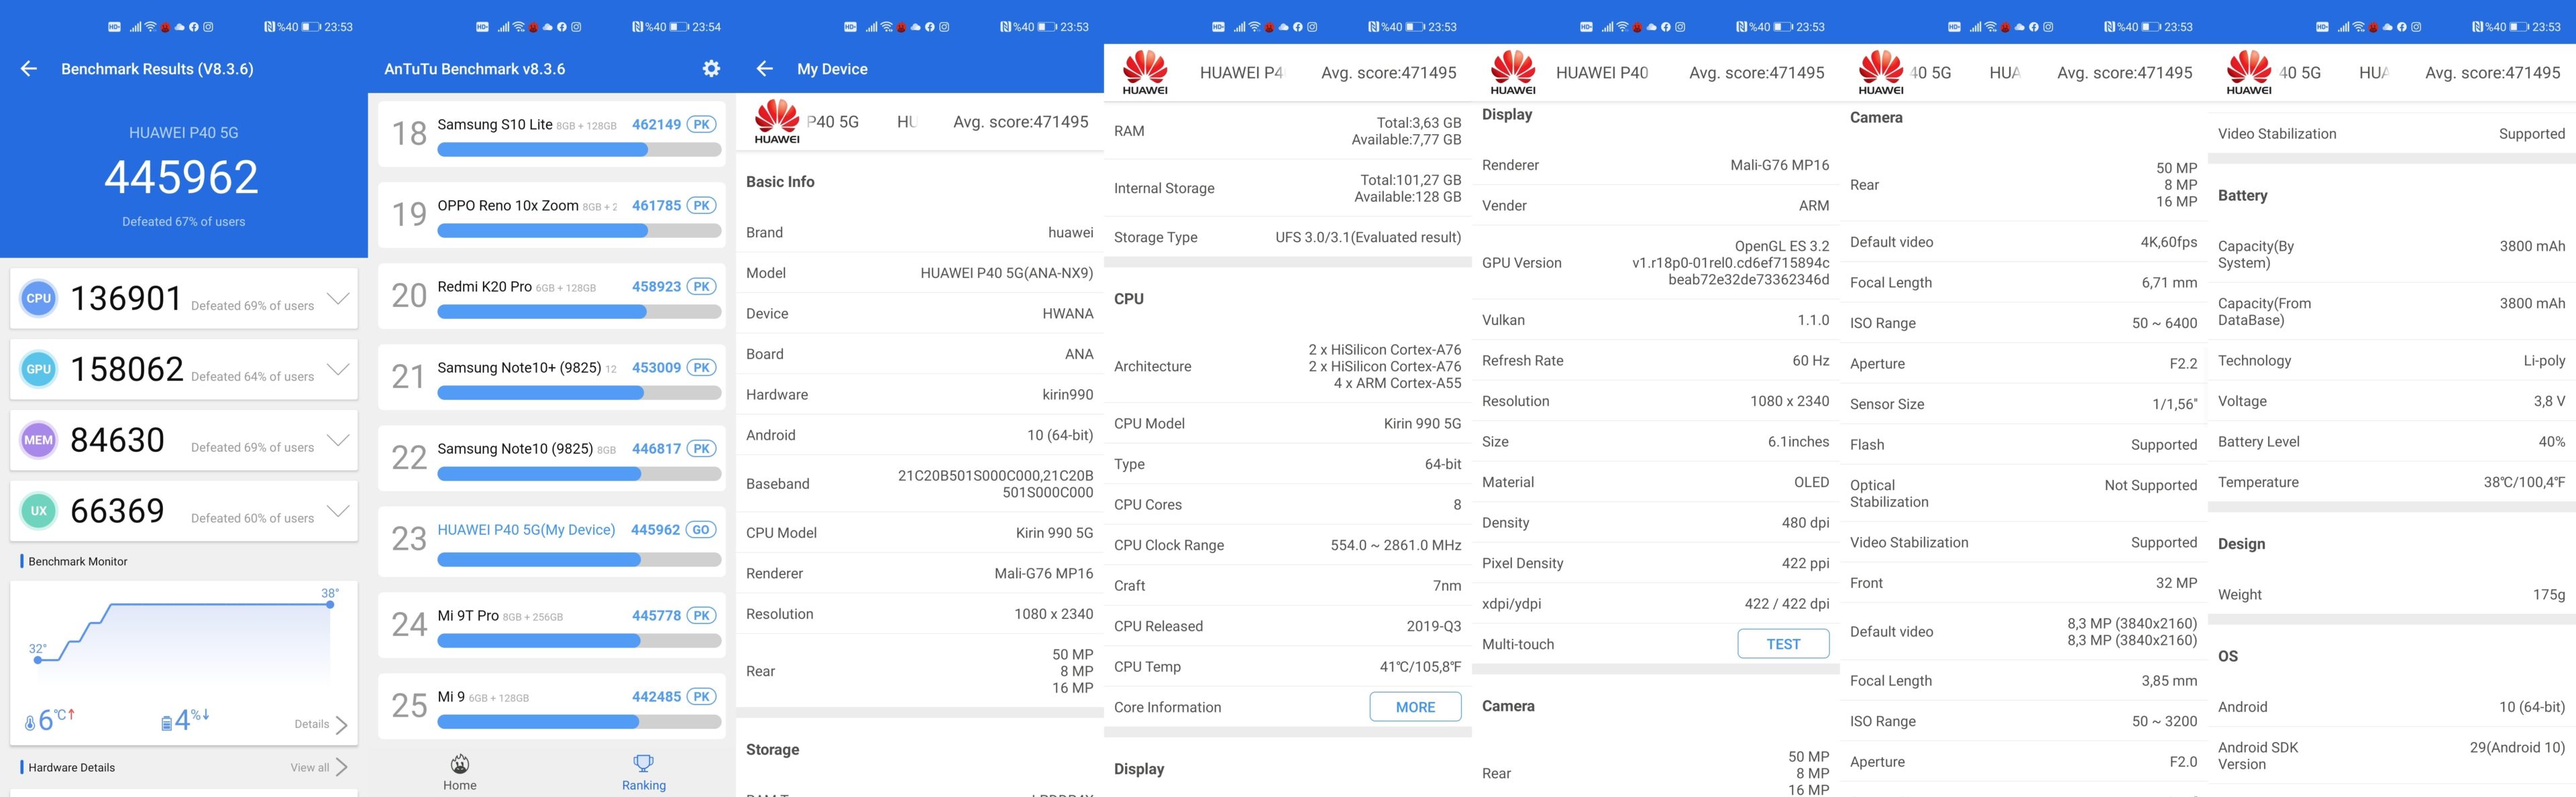
Task: Open Hardware Details View all
Action: coord(320,767)
